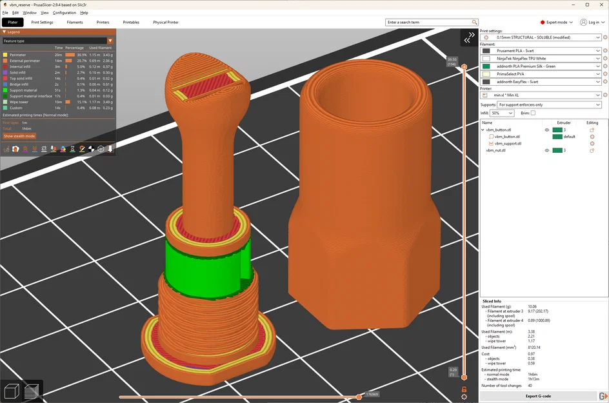Viewport: 609px width, 403px height.
Task: Toggle Wipe moves visibility icon
Action: [x=15, y=149]
